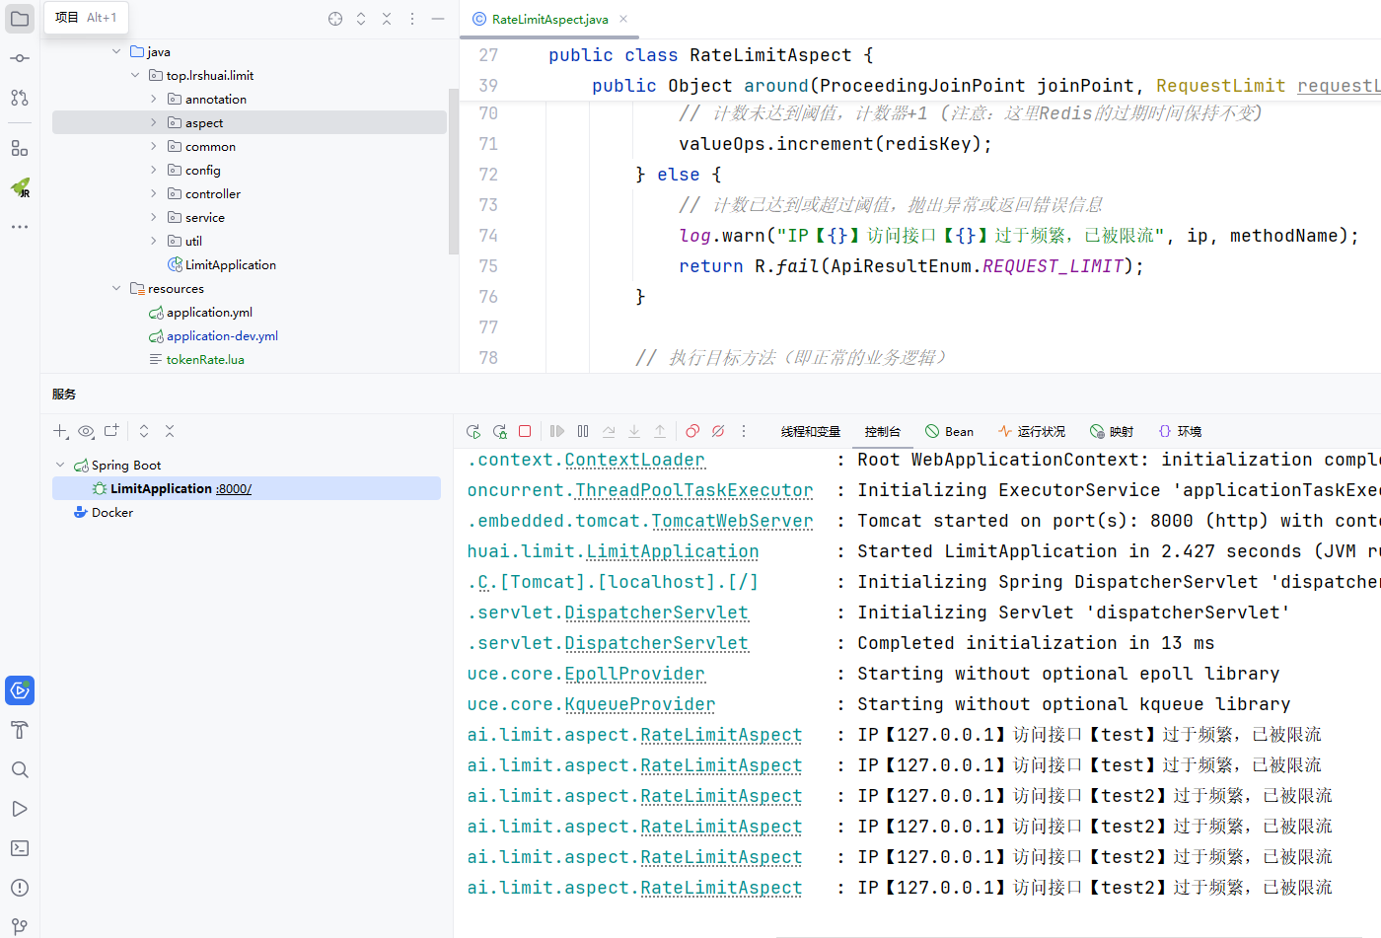Viewport: 1381px width, 938px height.
Task: Click the eye view options icon
Action: [86, 431]
